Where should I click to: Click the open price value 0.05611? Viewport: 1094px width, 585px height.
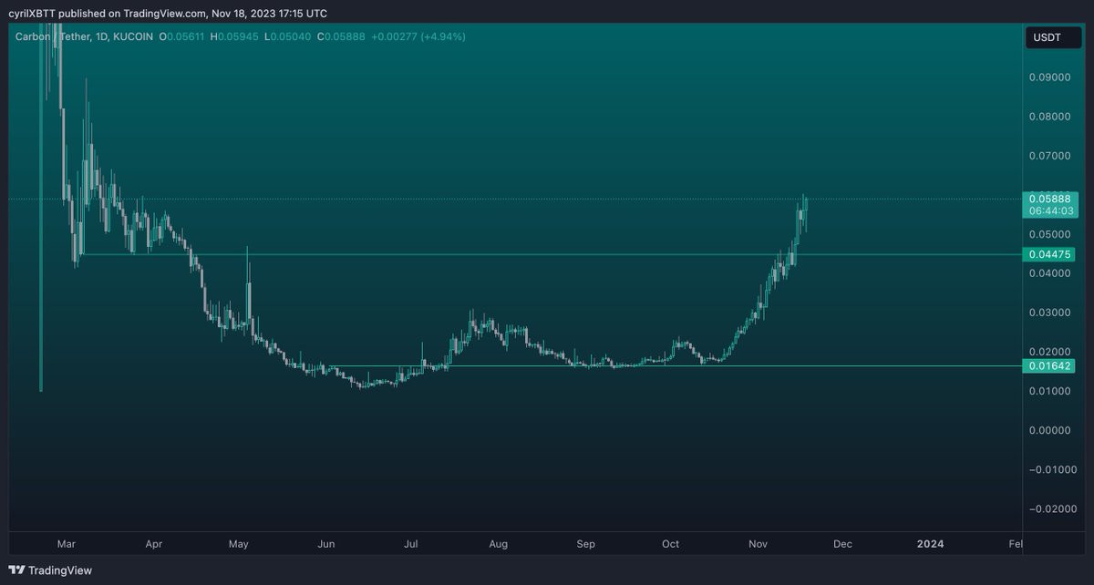click(x=181, y=37)
